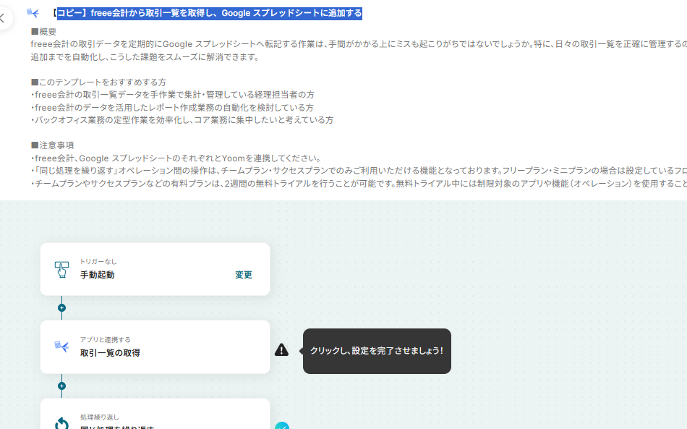Click the 処理繰り返し label

coord(100,417)
